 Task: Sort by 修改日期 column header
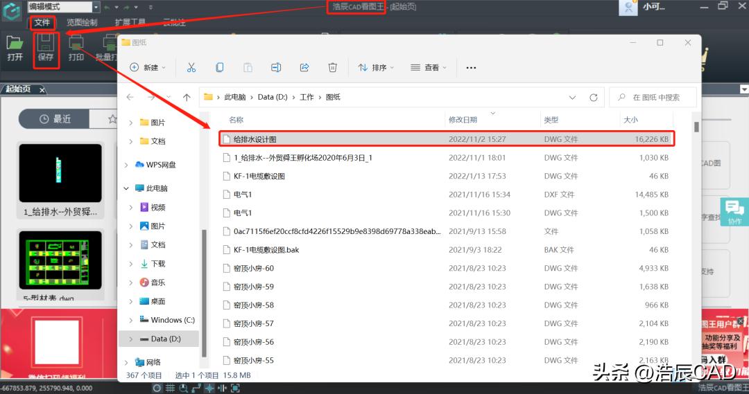(x=463, y=120)
